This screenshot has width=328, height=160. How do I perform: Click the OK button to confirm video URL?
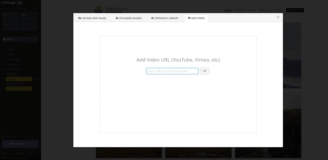click(205, 71)
